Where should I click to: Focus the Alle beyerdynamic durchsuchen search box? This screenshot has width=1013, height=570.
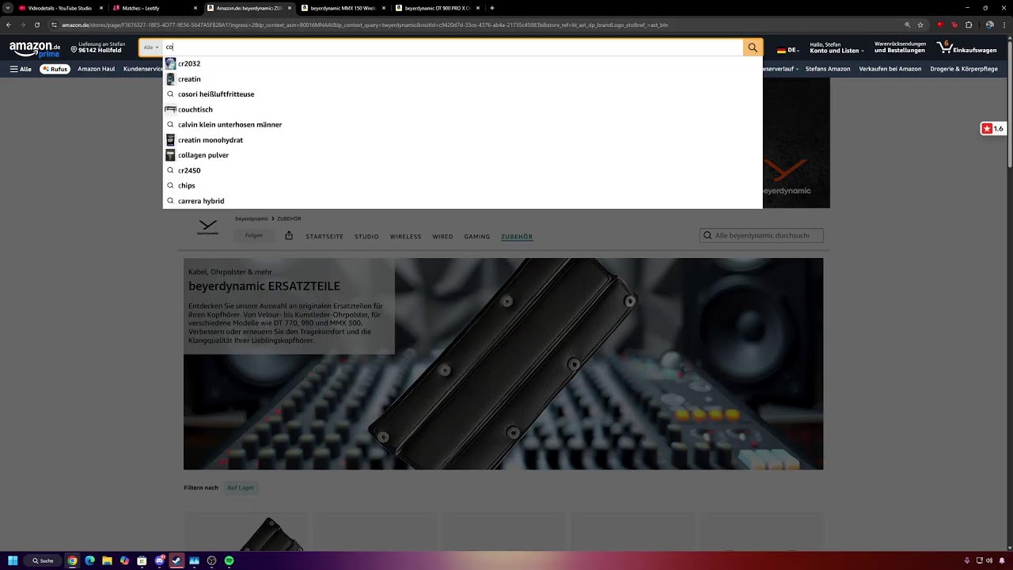pyautogui.click(x=761, y=235)
